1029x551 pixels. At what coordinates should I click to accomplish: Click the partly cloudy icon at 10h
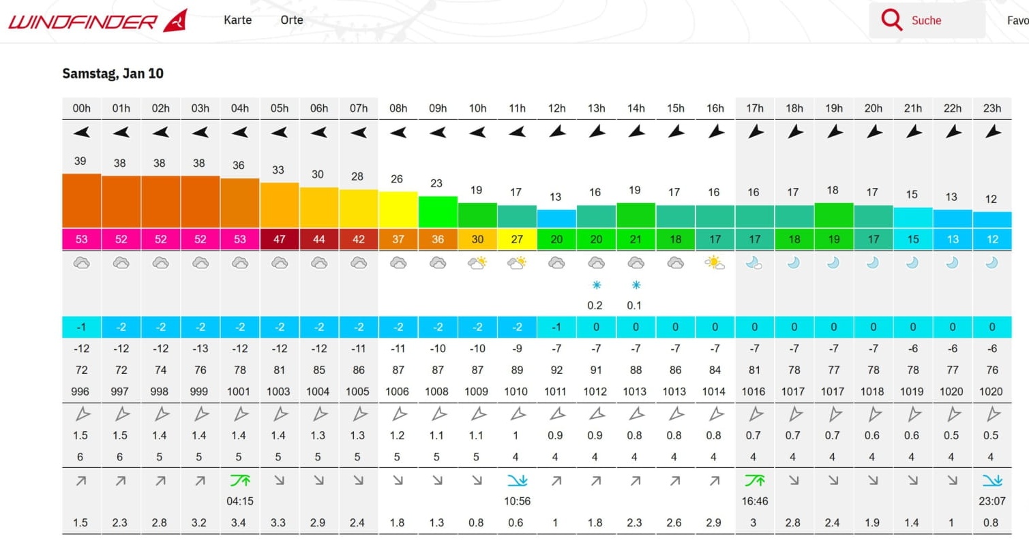point(477,263)
